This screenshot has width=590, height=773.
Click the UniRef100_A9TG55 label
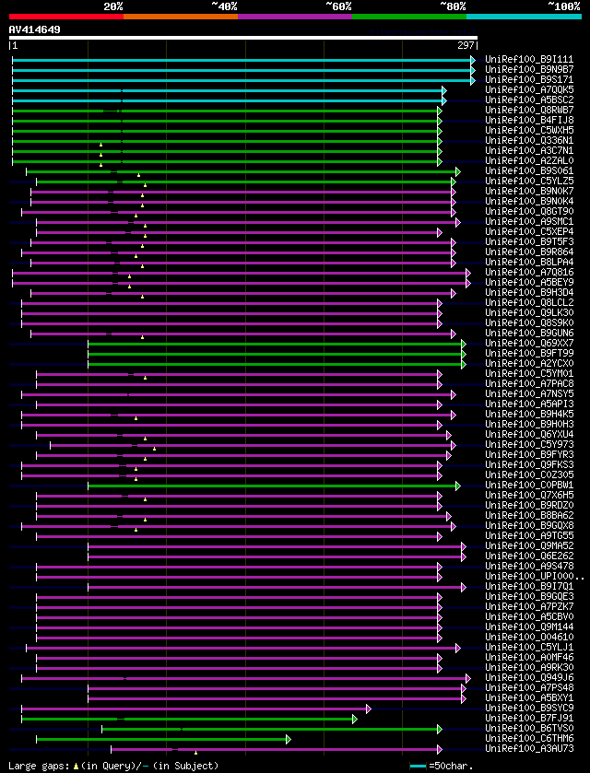[529, 536]
